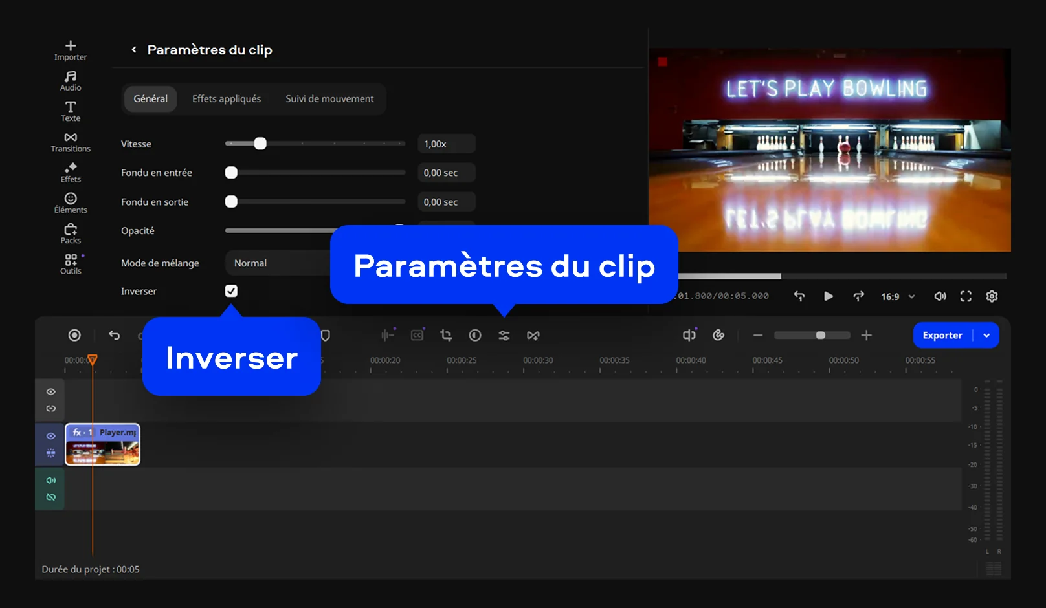Viewport: 1046px width, 608px height.
Task: Click the speaker split icon in timeline toolbar
Action: (x=689, y=335)
